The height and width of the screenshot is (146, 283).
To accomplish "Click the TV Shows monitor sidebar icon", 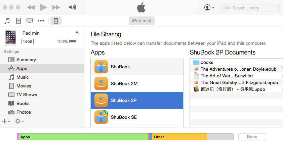I will pos(11,95).
